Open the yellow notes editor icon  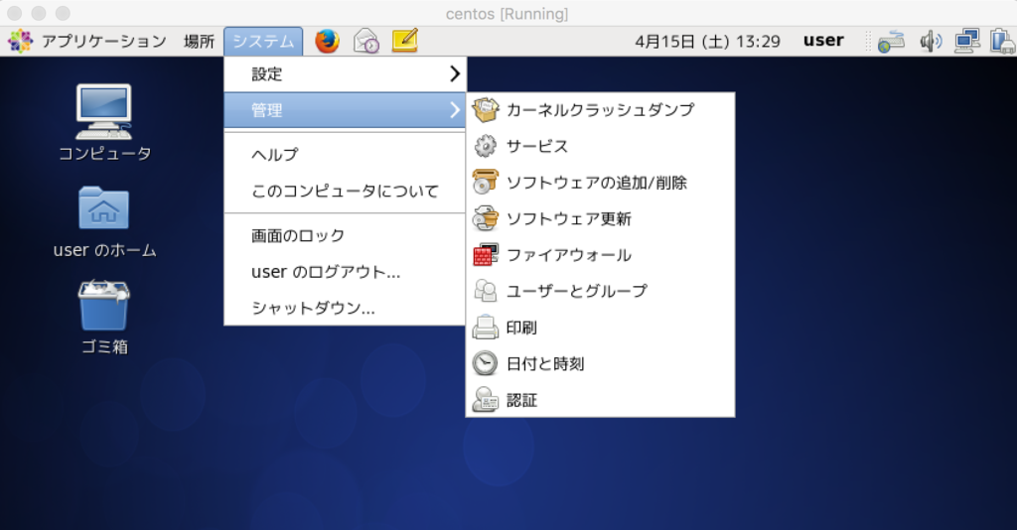[x=405, y=40]
